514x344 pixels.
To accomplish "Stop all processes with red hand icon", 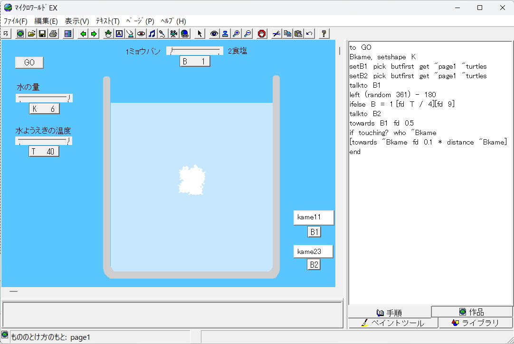I will (x=262, y=34).
